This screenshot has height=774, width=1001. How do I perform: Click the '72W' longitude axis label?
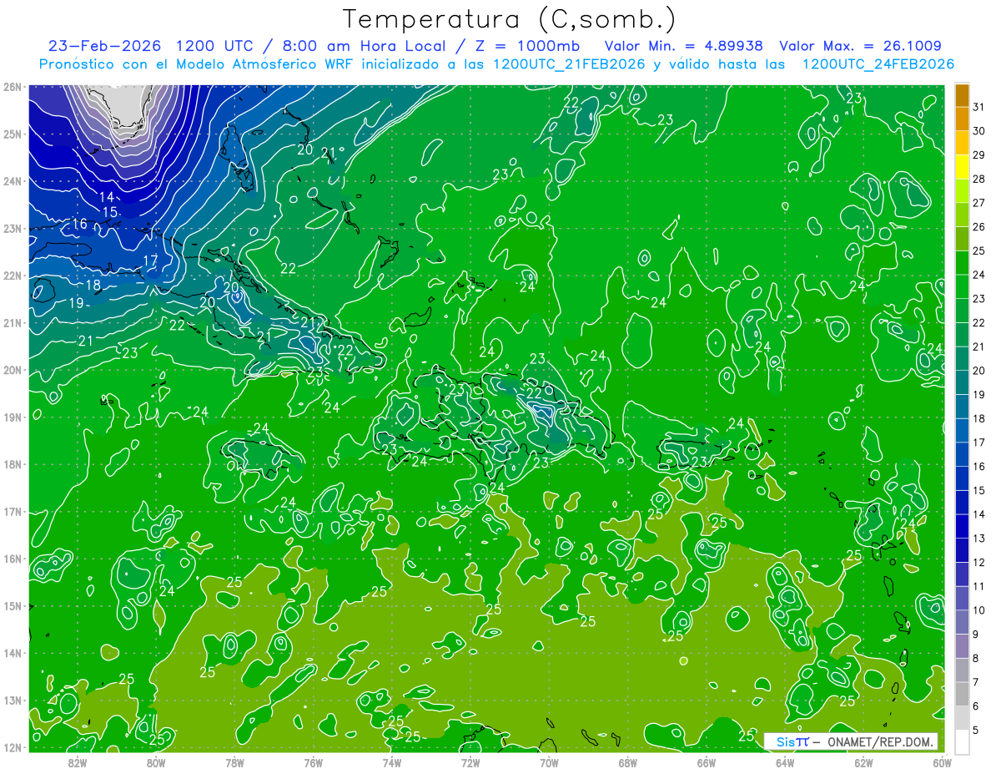pos(470,761)
